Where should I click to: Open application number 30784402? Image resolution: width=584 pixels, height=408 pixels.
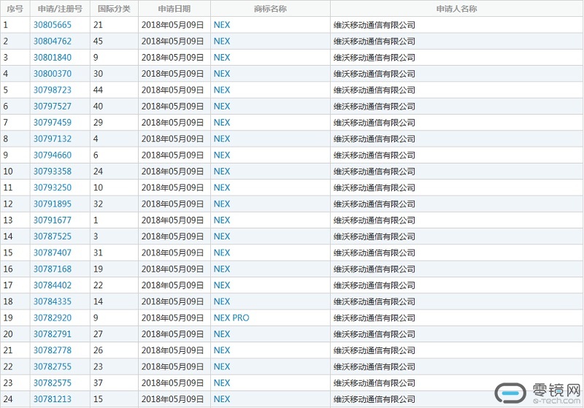pyautogui.click(x=52, y=285)
